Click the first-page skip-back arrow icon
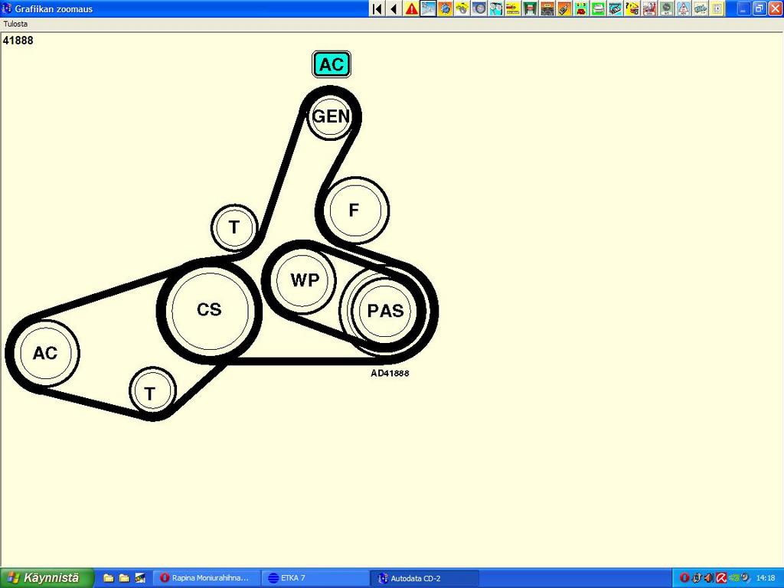This screenshot has height=588, width=784. [x=377, y=8]
